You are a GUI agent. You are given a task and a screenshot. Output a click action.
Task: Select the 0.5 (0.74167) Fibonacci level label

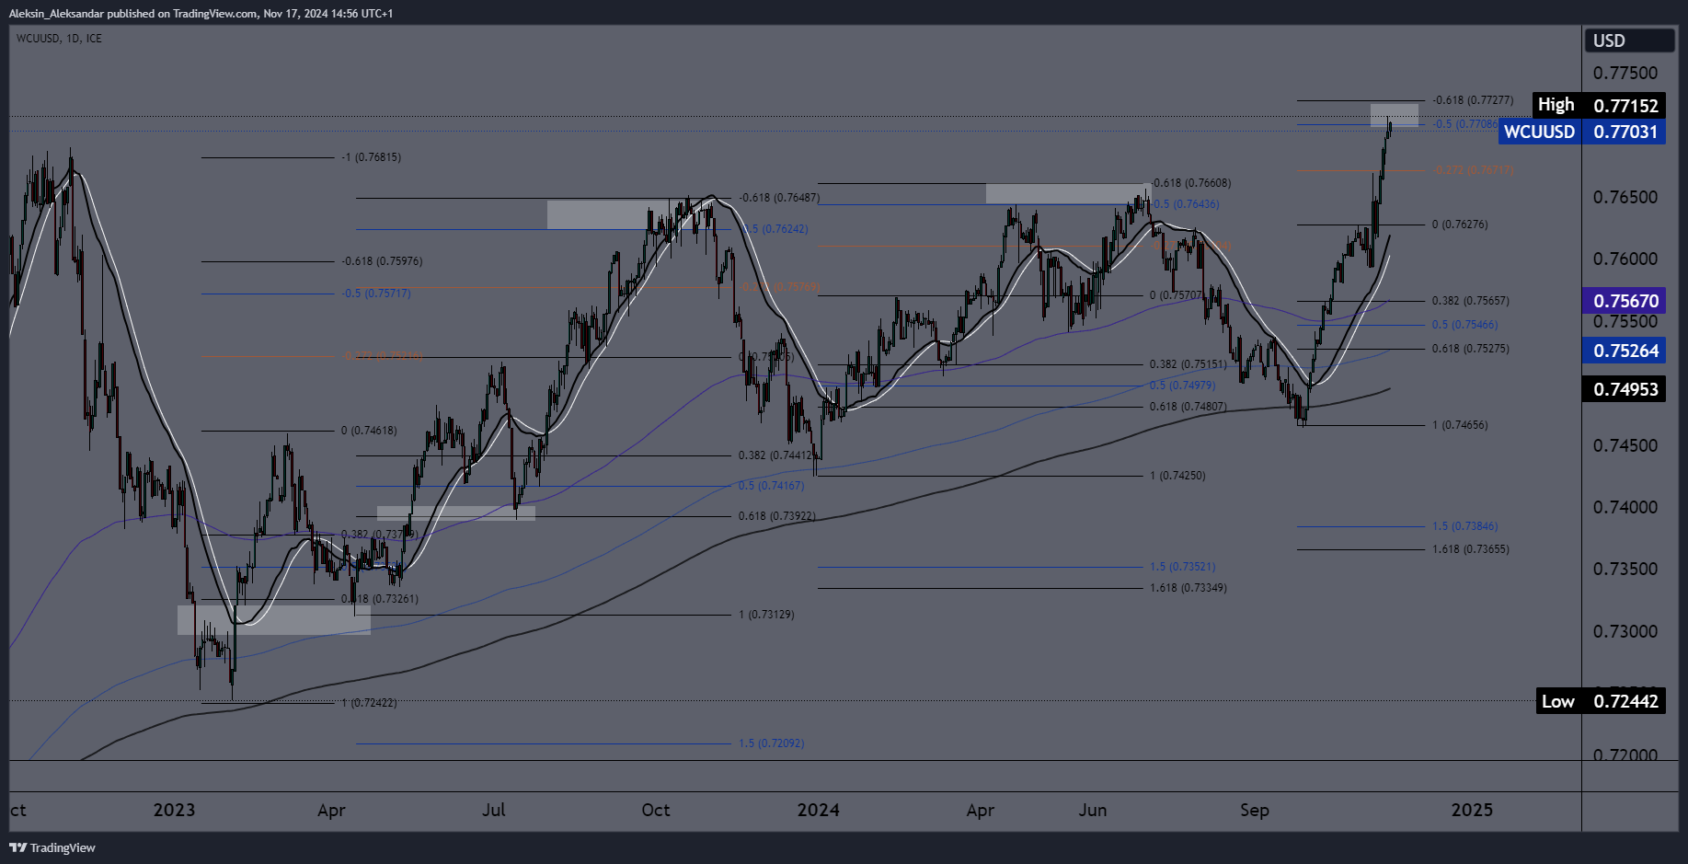pos(771,486)
